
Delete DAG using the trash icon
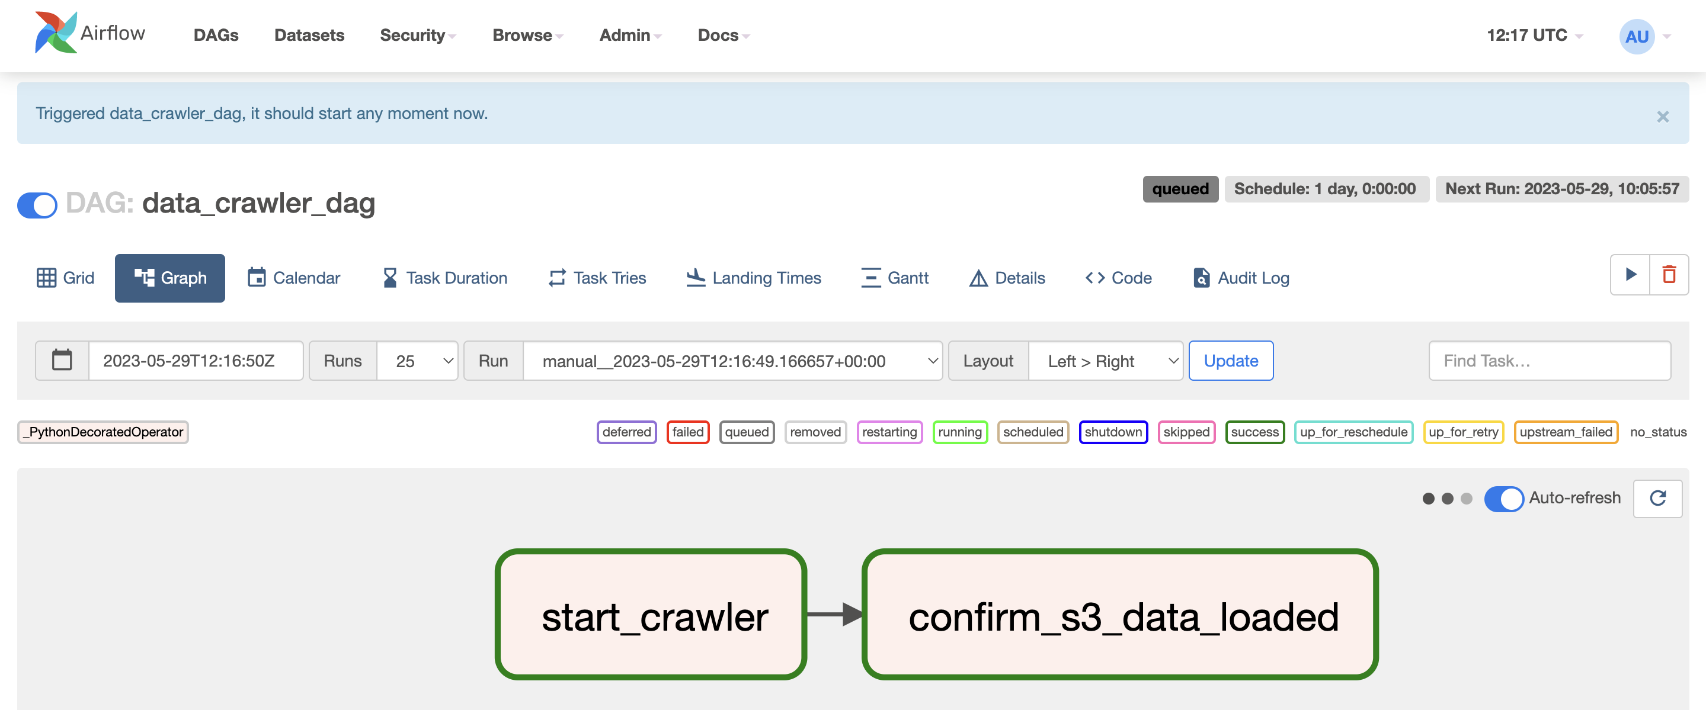pos(1669,275)
